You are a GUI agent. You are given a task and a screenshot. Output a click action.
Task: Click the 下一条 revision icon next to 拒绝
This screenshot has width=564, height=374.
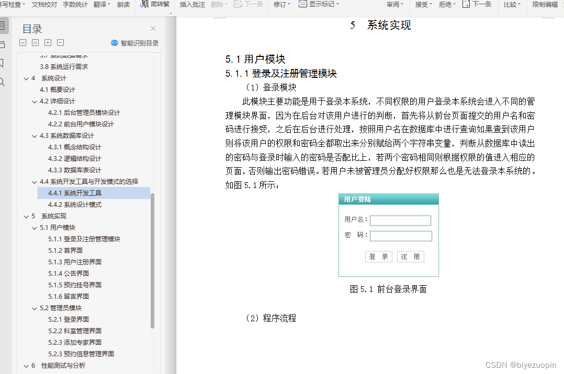point(466,4)
